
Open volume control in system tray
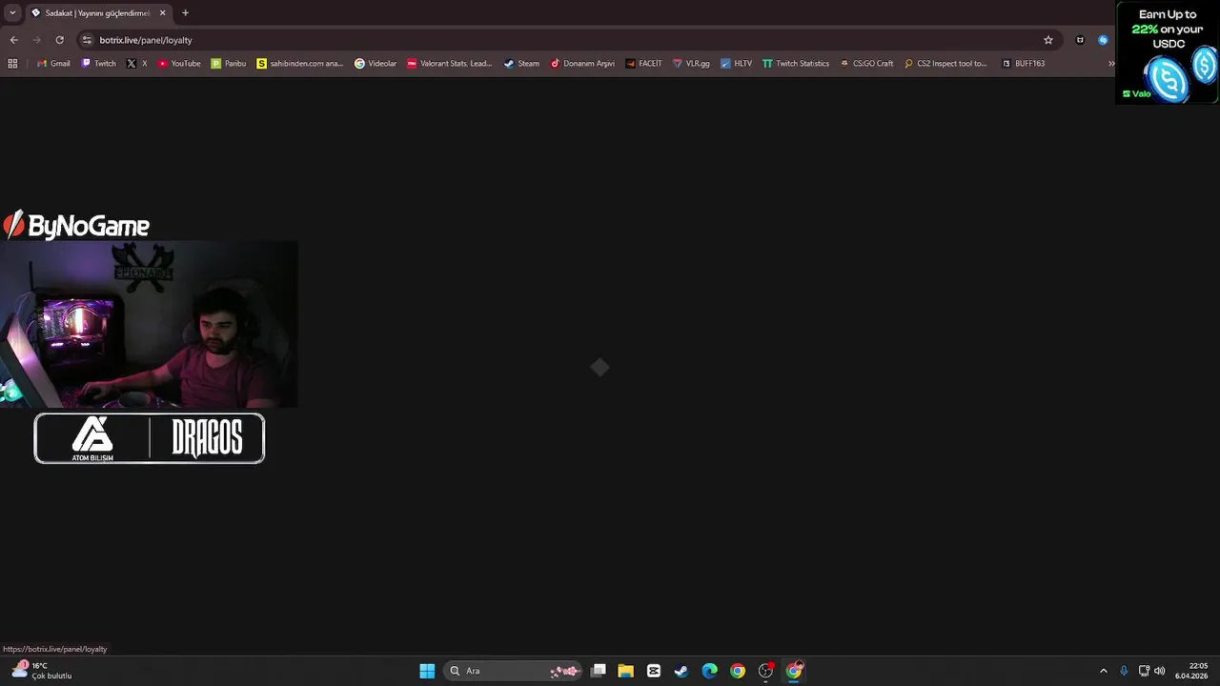(1160, 671)
